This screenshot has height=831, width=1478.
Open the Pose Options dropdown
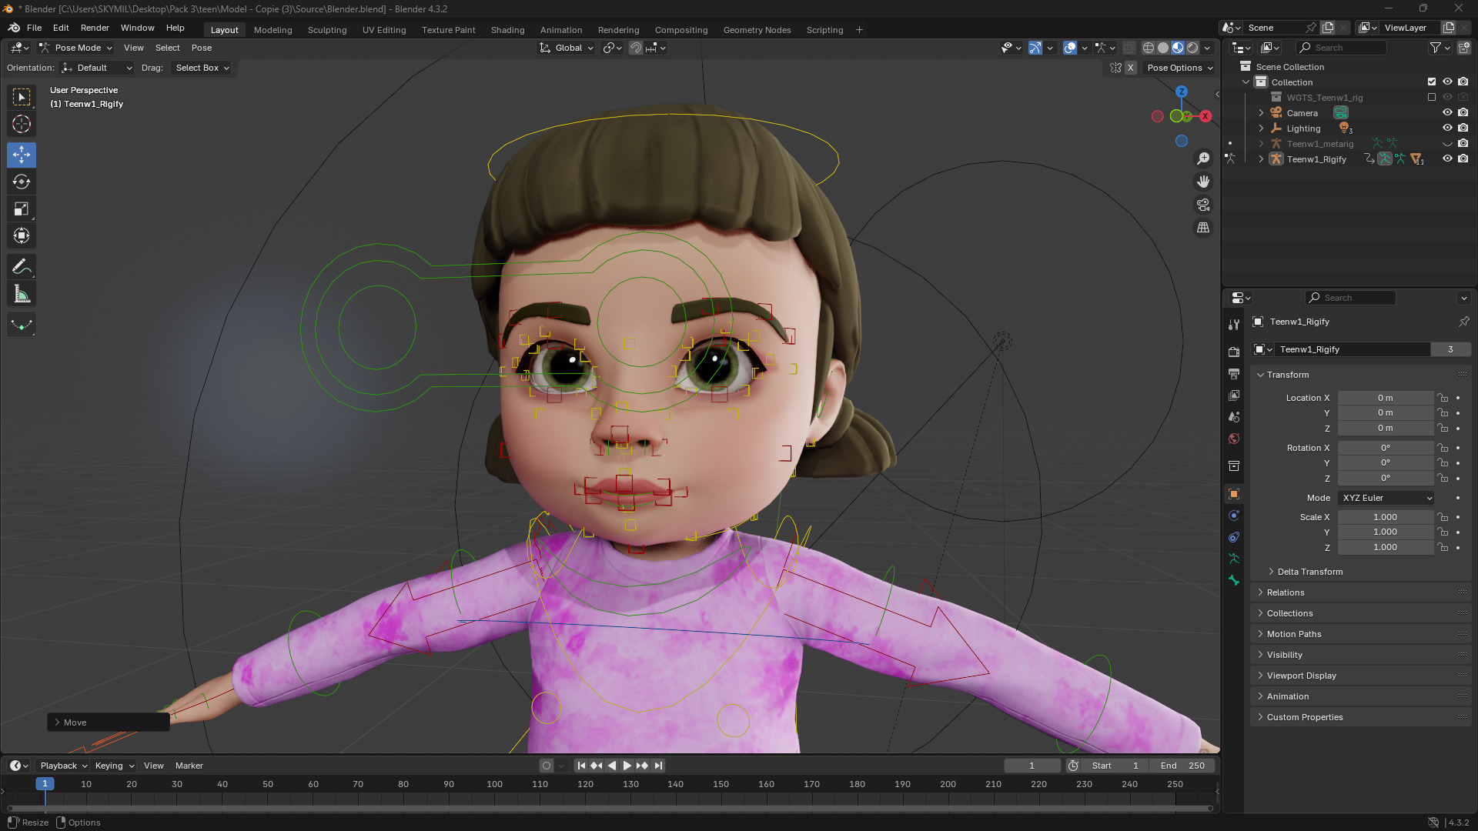[x=1179, y=68]
